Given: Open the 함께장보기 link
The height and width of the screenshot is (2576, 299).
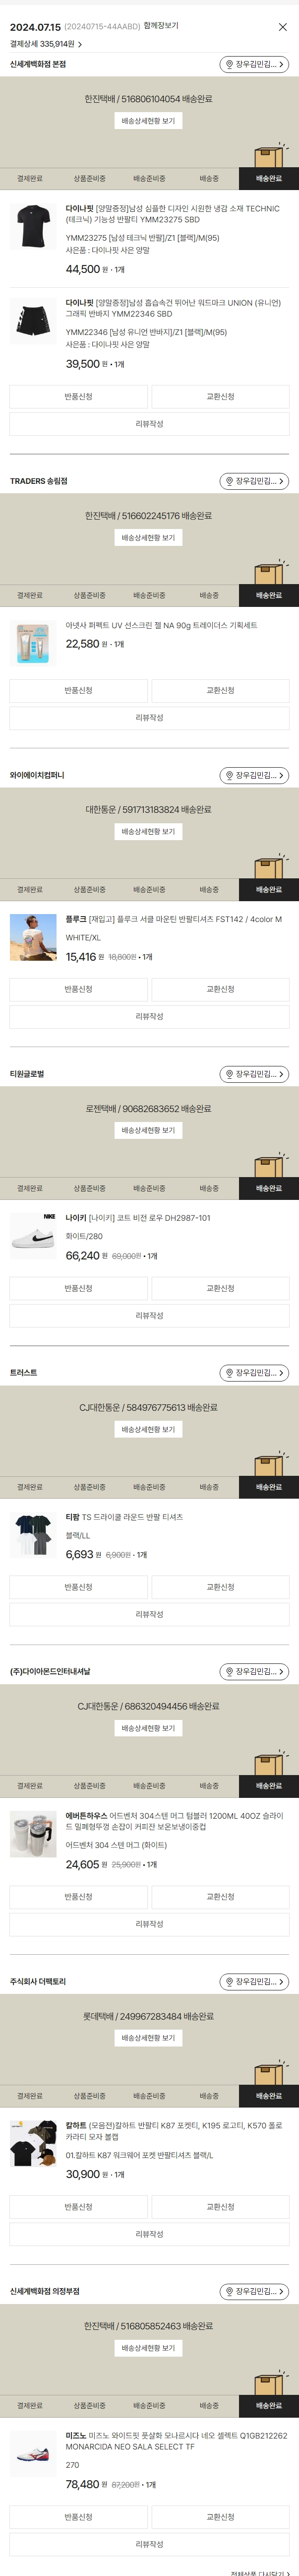Looking at the screenshot, I should pos(161,26).
